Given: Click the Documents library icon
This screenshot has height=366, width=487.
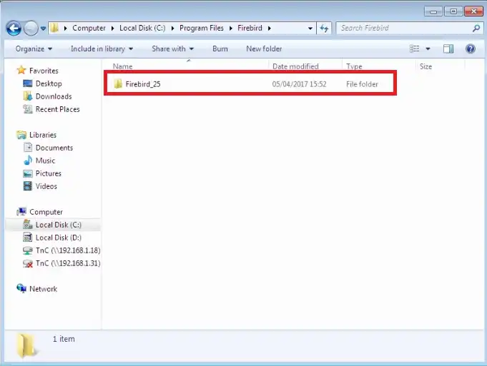Looking at the screenshot, I should [x=28, y=147].
